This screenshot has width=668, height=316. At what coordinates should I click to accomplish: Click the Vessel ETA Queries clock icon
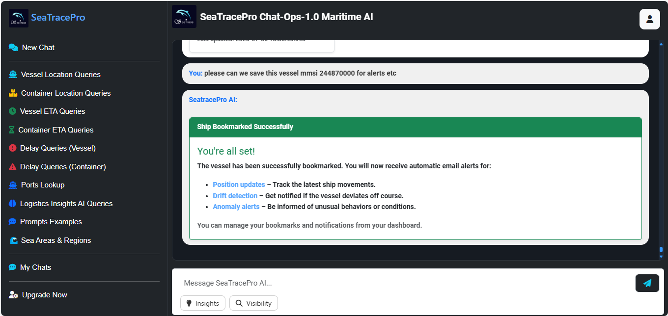click(x=12, y=111)
